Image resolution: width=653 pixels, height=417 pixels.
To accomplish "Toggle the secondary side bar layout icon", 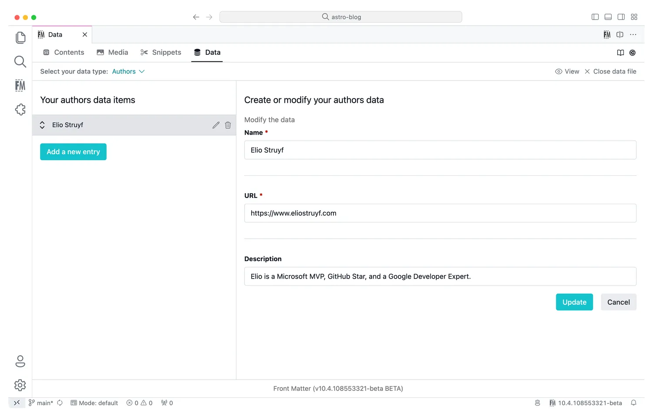I will (x=621, y=17).
